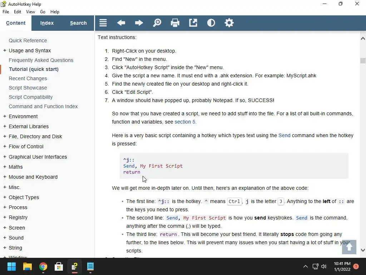
Task: Select the Sound tree item
Action: pos(16,238)
